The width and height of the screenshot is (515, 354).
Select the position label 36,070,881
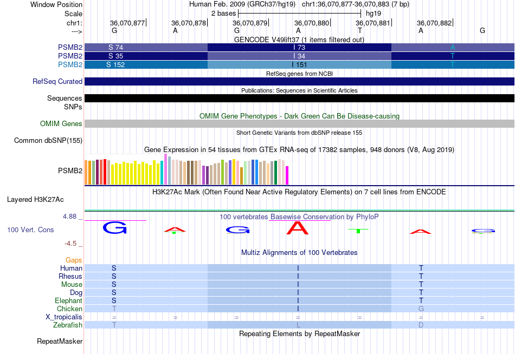(x=373, y=23)
